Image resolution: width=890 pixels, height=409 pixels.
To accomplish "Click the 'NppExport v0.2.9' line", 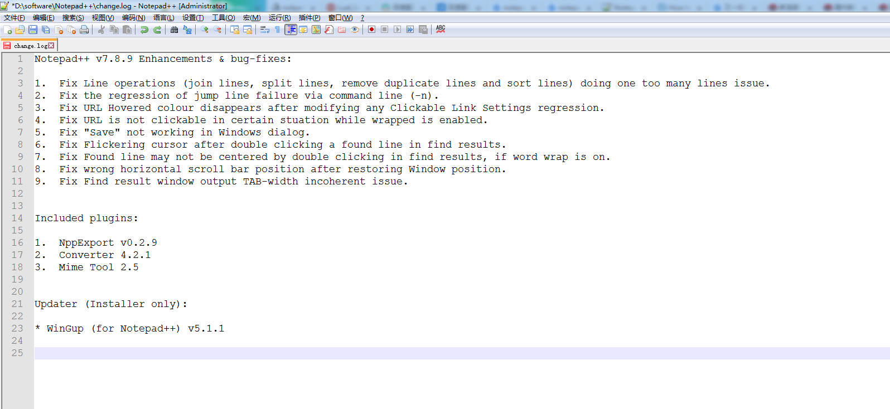I will tap(96, 243).
